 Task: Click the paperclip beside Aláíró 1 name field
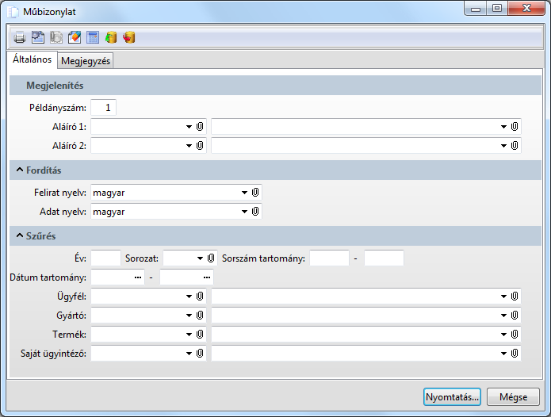(515, 127)
